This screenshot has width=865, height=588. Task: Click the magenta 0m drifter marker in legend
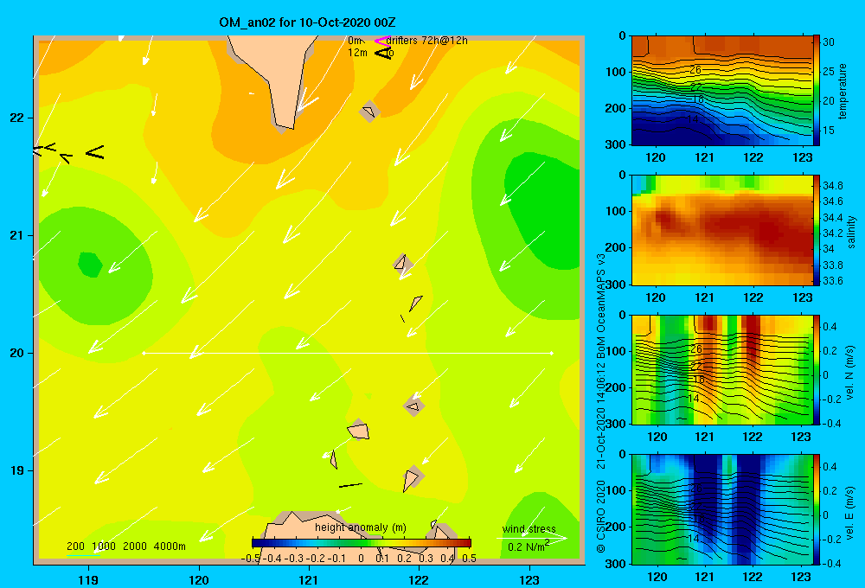coord(381,41)
